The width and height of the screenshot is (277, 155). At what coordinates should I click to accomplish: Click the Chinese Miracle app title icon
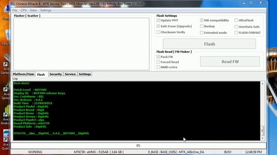pyautogui.click(x=13, y=4)
